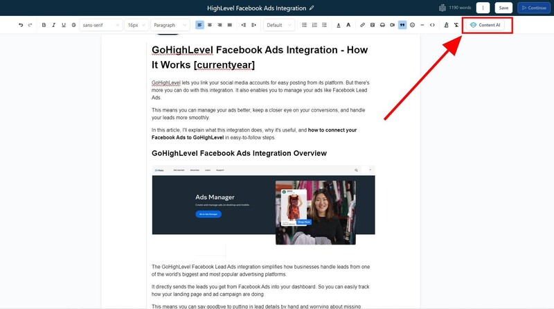
Task: Redo the last edit
Action: click(30, 25)
